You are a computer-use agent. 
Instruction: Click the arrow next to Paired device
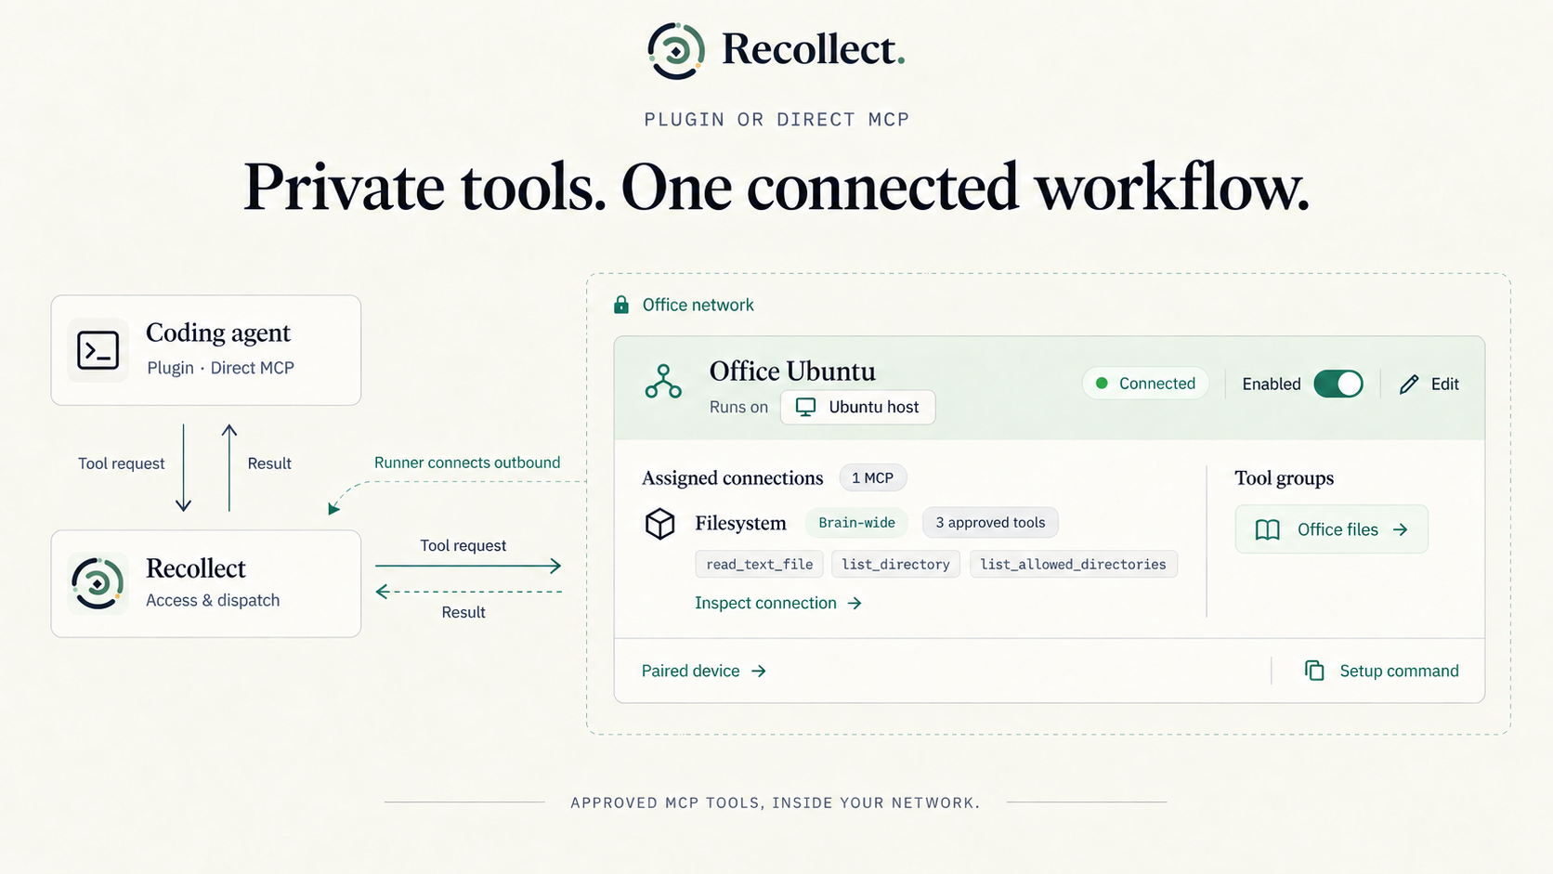759,671
